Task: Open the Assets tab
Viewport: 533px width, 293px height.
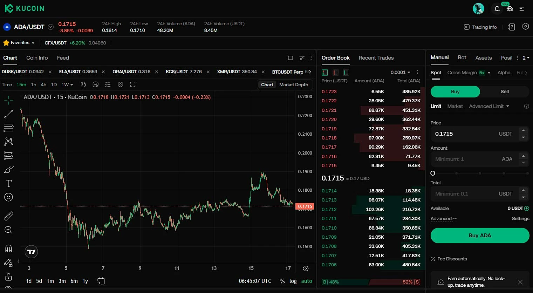Action: click(484, 58)
